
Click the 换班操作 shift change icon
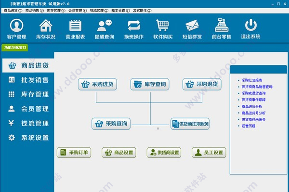(x=134, y=26)
